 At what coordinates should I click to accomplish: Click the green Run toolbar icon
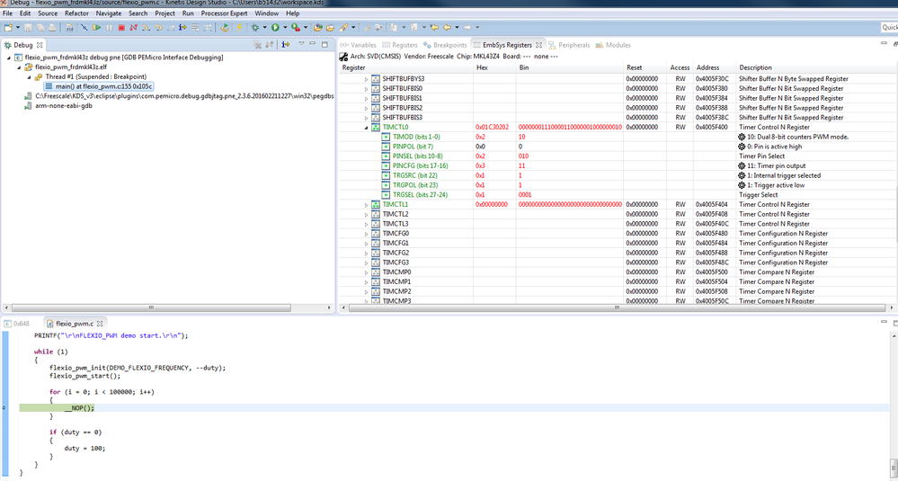click(275, 28)
